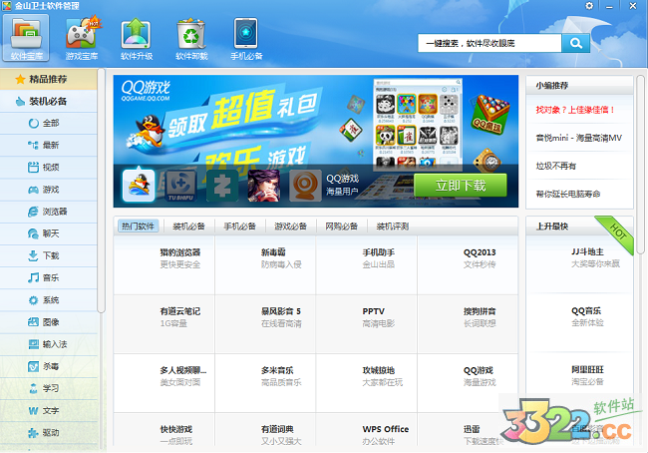Screen dimensions: 648x453
Task: Open QQ音乐 in 上升最快 list
Action: click(579, 323)
